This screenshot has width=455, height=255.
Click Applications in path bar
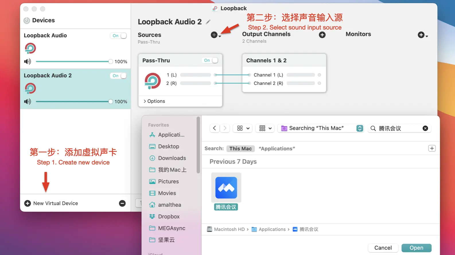(269, 229)
